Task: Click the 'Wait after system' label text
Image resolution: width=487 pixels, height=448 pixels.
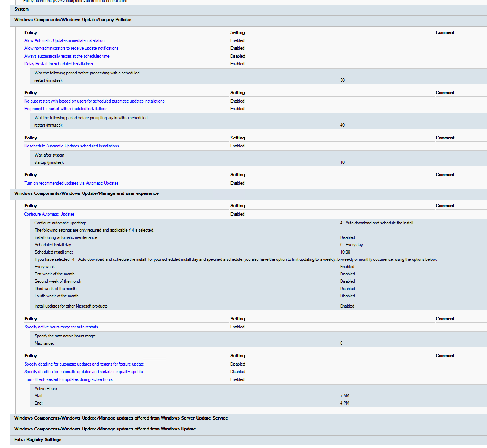Action: [x=49, y=155]
